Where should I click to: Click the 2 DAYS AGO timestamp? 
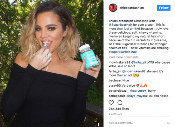point(115,114)
